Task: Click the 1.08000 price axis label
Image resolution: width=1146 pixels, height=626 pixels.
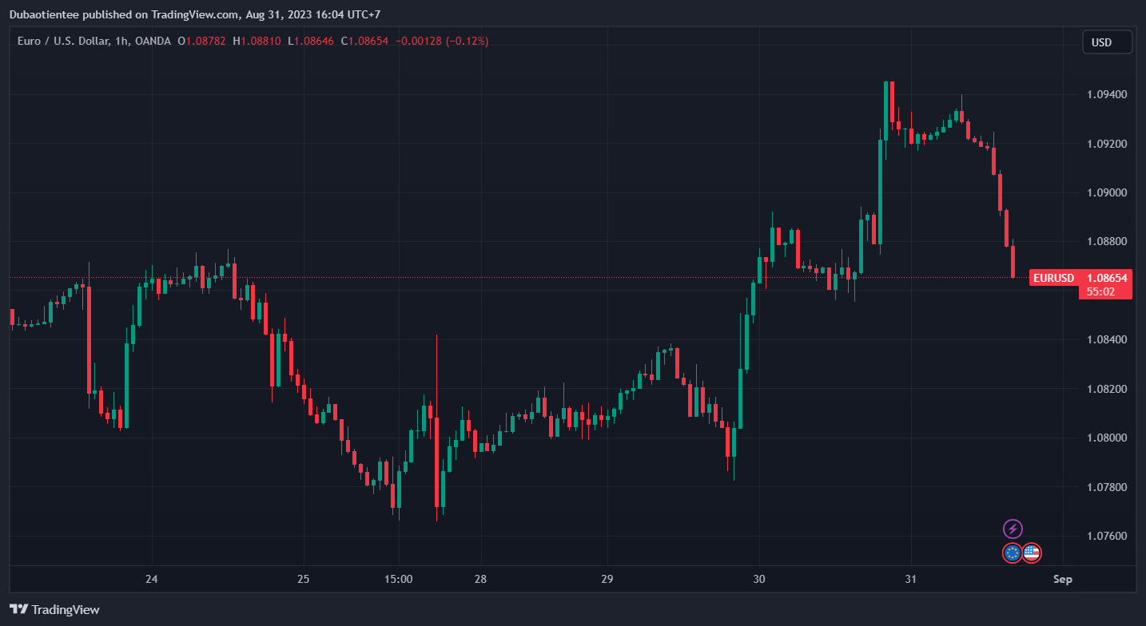Action: click(x=1107, y=438)
